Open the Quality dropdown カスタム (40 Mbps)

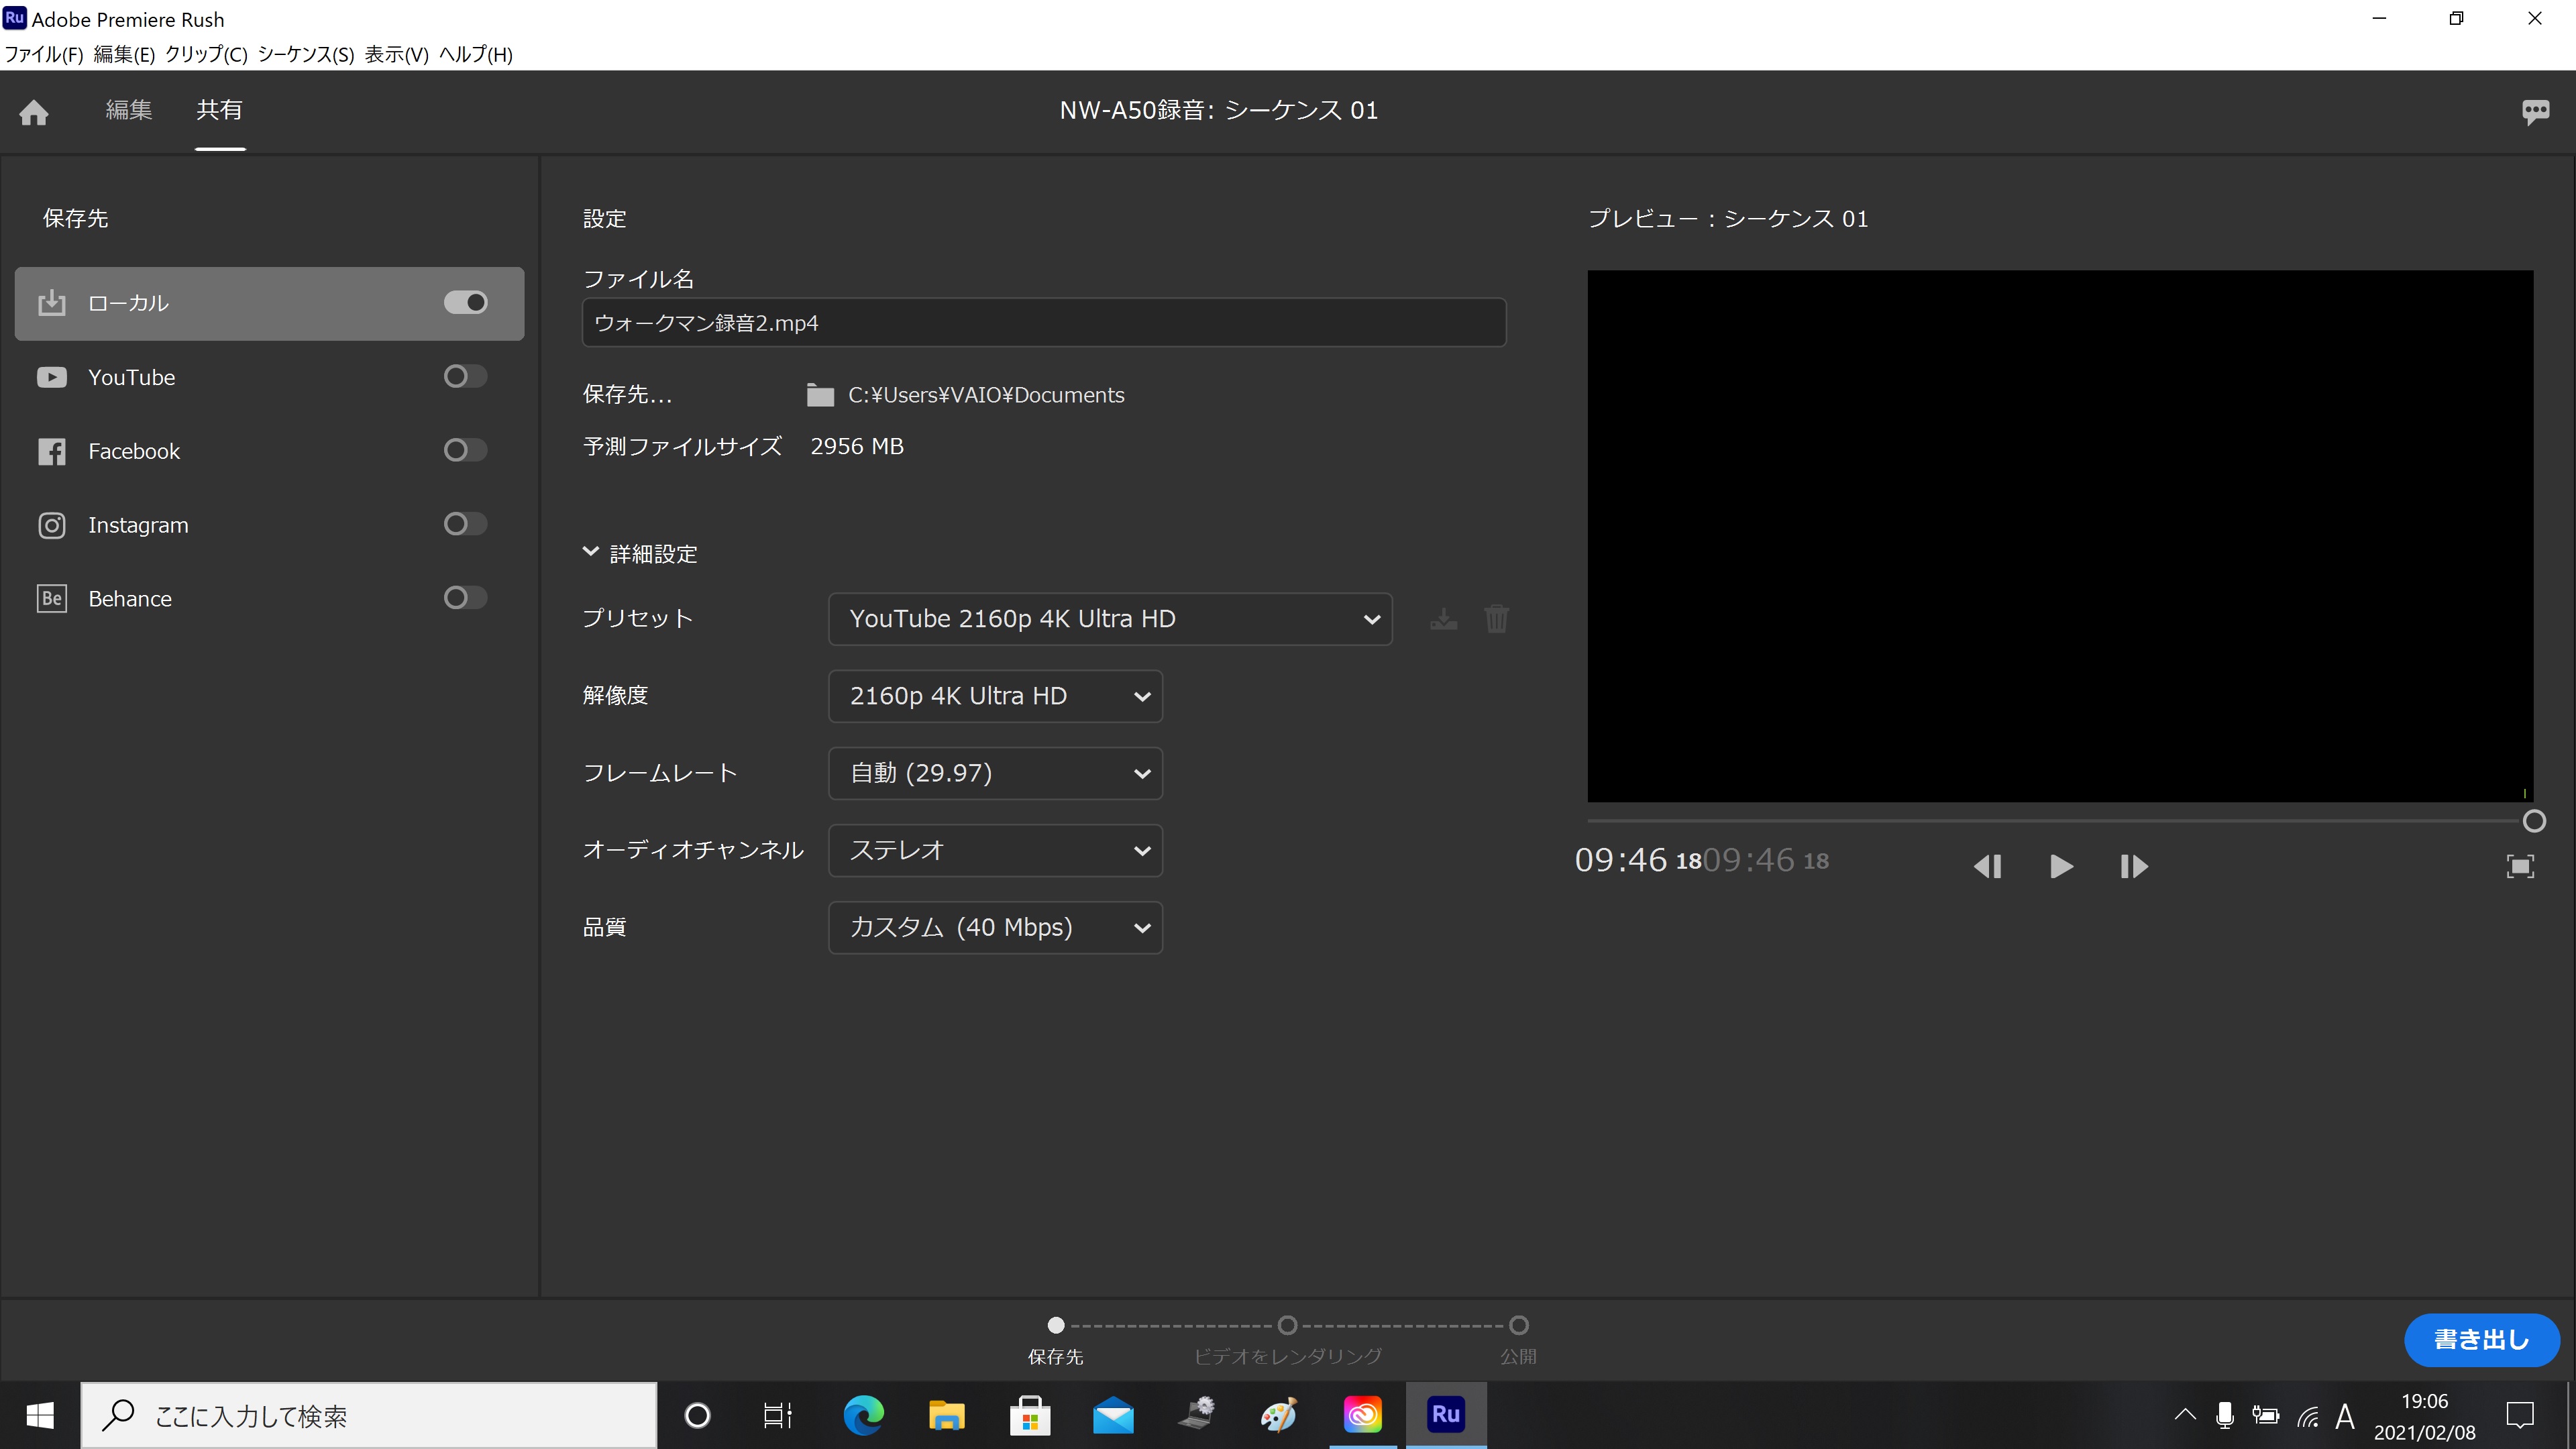click(995, 927)
